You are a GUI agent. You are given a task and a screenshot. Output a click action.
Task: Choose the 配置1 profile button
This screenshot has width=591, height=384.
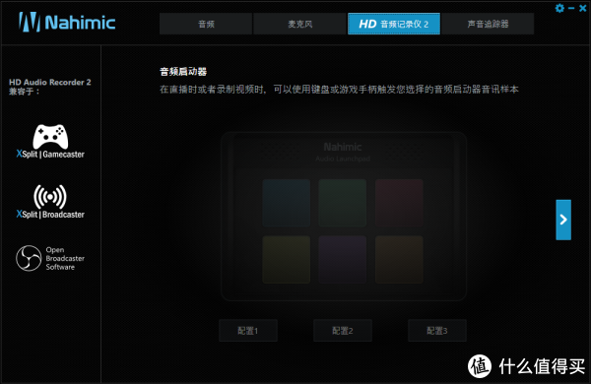coord(248,331)
